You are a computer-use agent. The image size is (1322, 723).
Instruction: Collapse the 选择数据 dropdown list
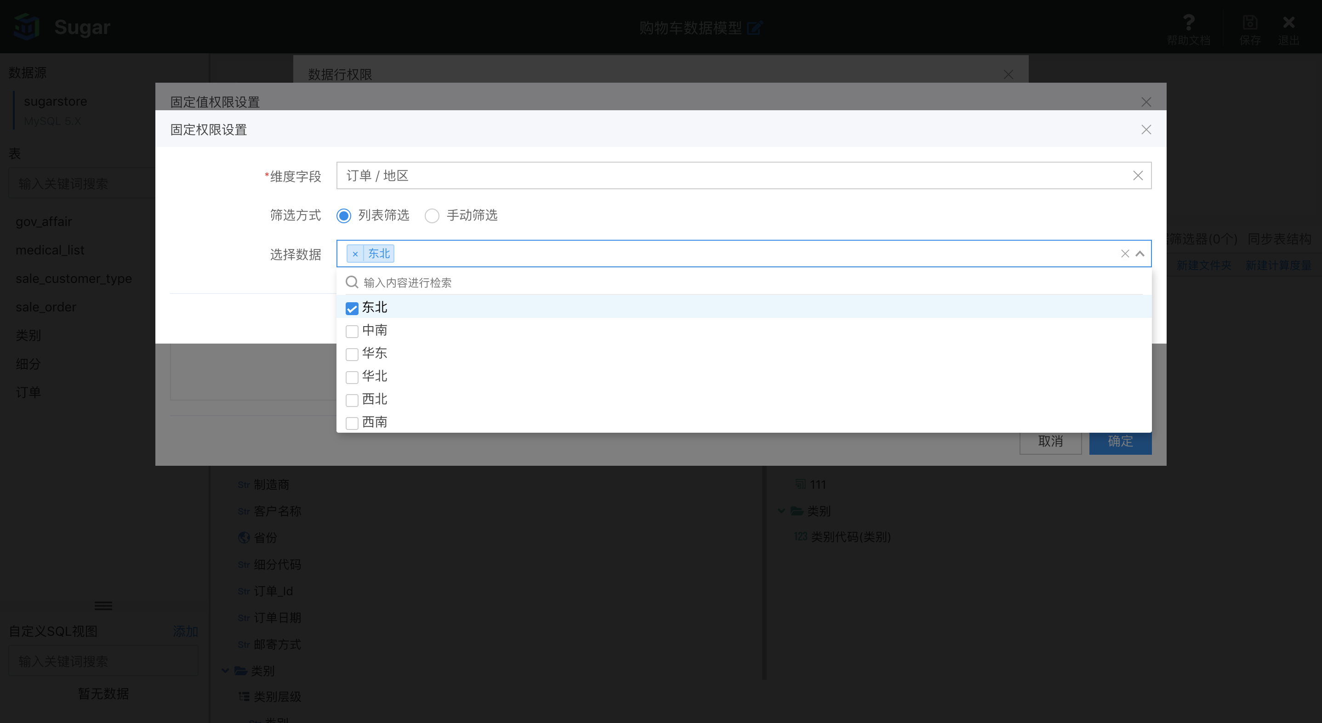point(1140,254)
